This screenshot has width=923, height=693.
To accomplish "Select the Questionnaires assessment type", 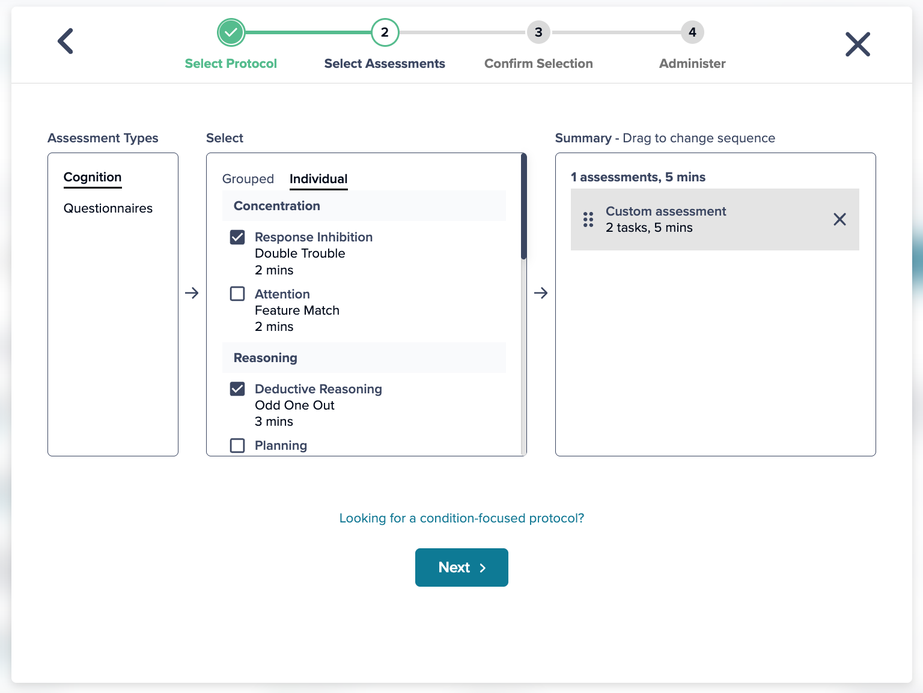I will 108,208.
